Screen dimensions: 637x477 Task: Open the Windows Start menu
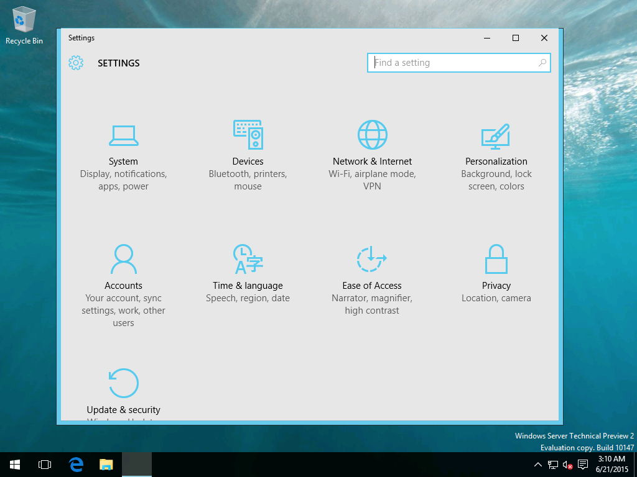point(15,465)
